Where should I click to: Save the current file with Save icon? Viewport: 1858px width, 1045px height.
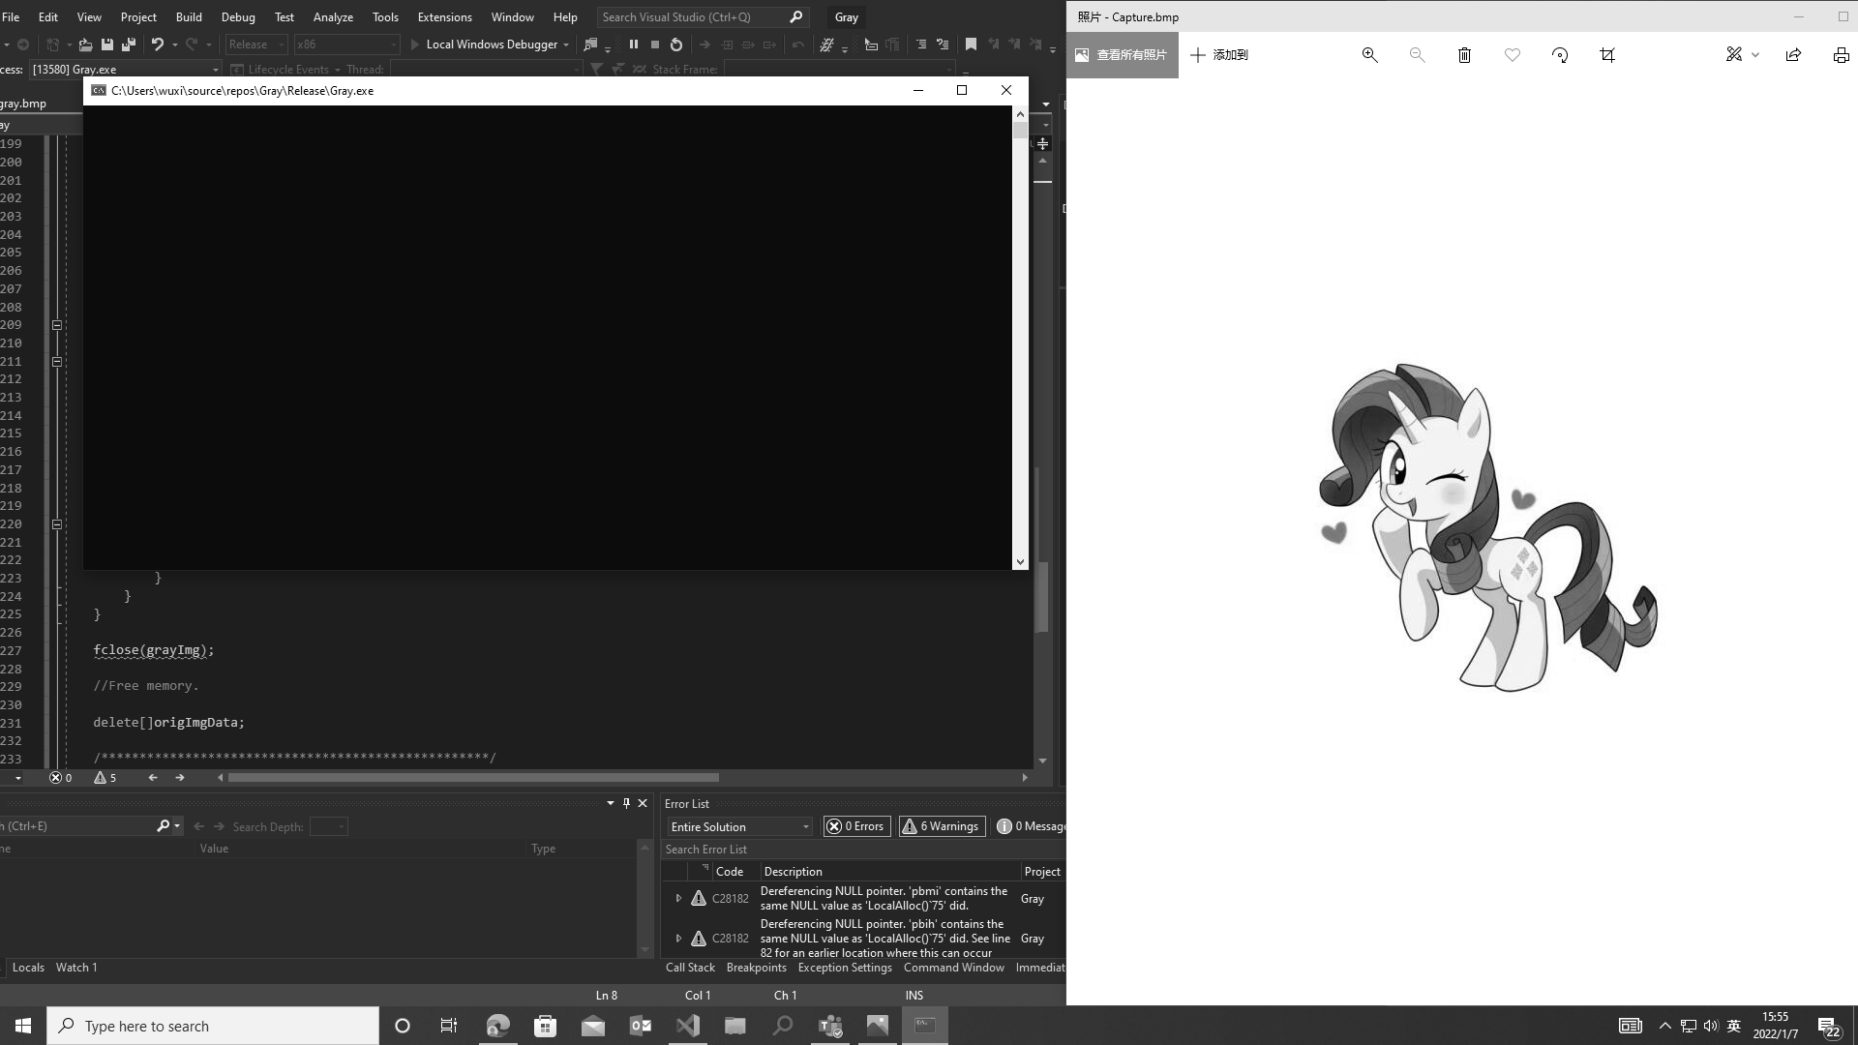pyautogui.click(x=107, y=45)
